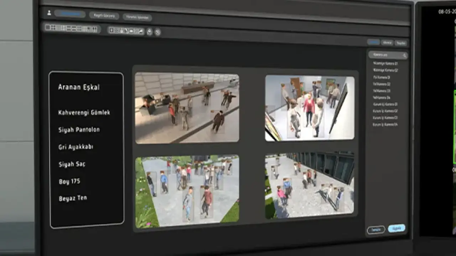
Task: Pick Yol Kamera 03 in the list
Action: [382, 91]
